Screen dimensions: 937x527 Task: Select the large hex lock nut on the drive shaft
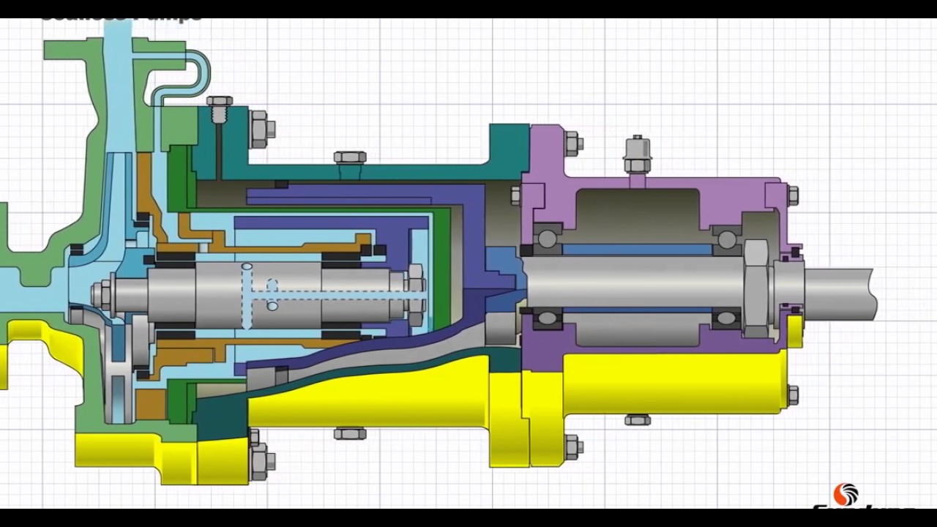point(755,288)
